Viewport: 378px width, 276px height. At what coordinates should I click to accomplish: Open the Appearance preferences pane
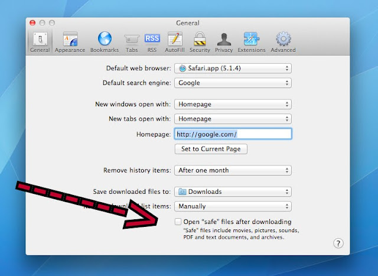(70, 42)
